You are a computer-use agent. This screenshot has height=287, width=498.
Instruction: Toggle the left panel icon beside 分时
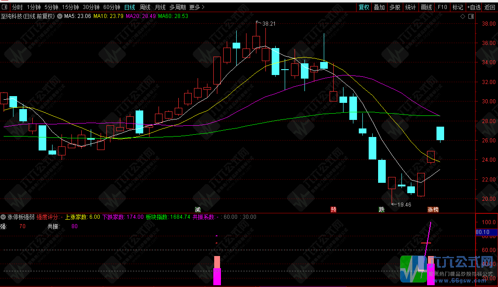point(4,7)
